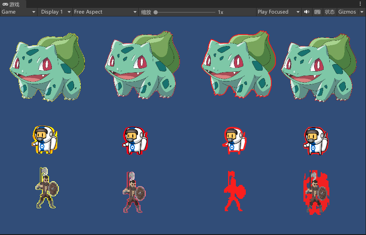Toggle the 状态 stats overlay
This screenshot has height=235, width=366.
(x=330, y=12)
